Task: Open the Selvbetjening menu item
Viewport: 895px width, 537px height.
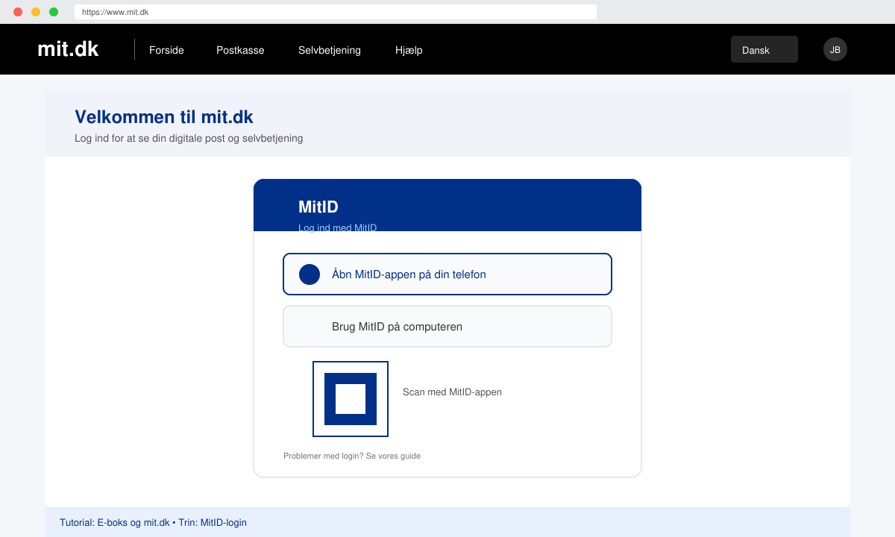Action: 330,50
